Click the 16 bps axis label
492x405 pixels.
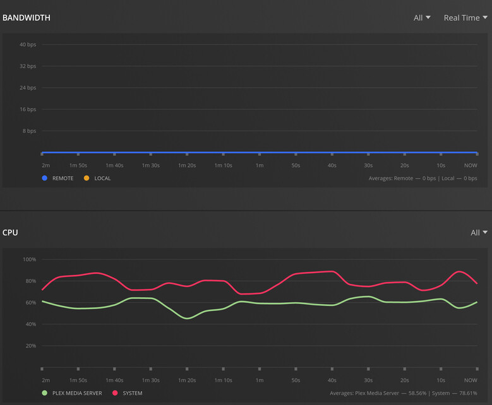[x=28, y=109]
